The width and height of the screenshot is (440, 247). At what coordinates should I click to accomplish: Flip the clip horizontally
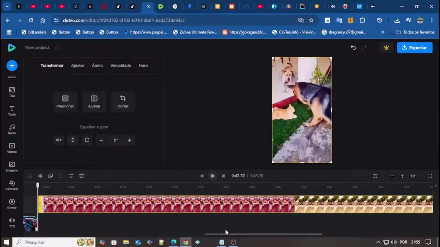pos(59,140)
